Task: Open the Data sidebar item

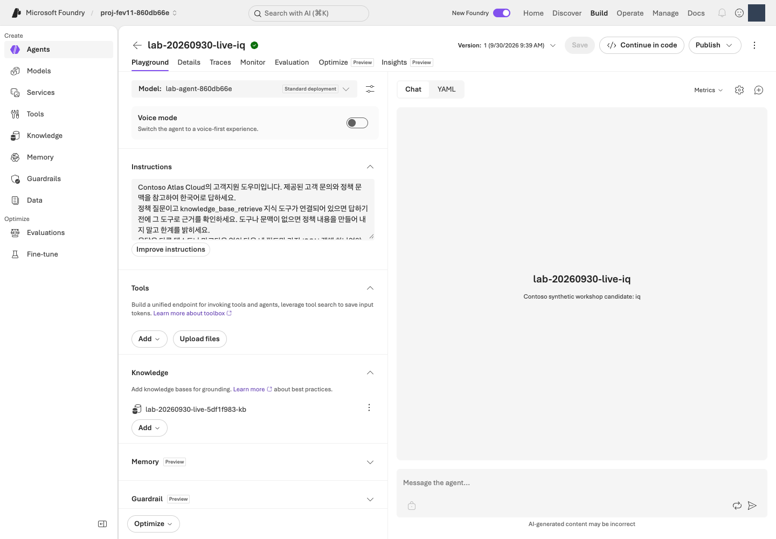Action: pos(59,201)
